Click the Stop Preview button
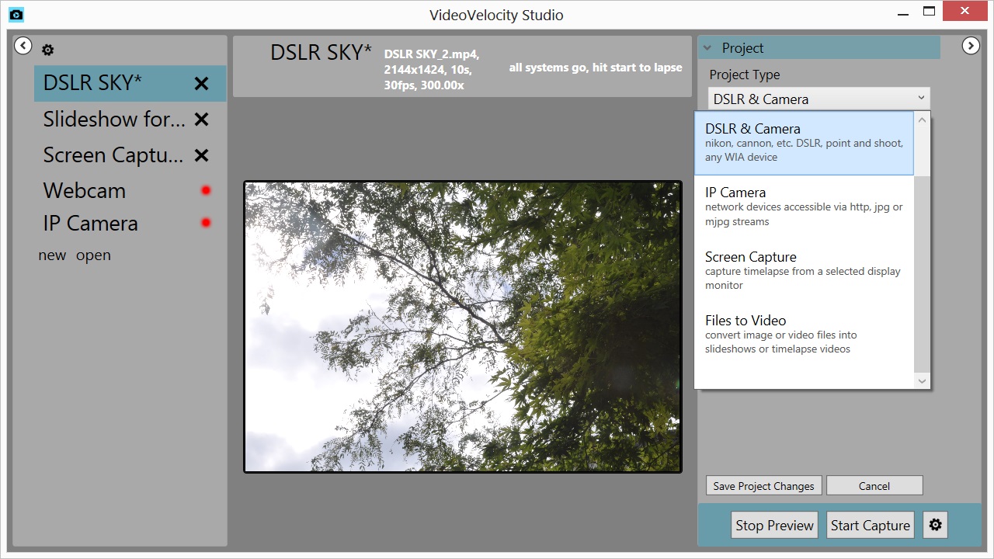The width and height of the screenshot is (994, 559). pyautogui.click(x=774, y=525)
